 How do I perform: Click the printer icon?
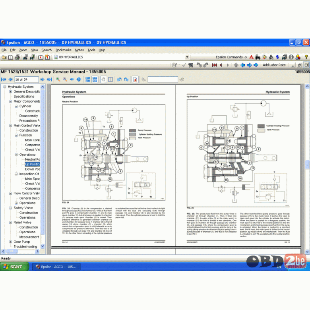17,57
